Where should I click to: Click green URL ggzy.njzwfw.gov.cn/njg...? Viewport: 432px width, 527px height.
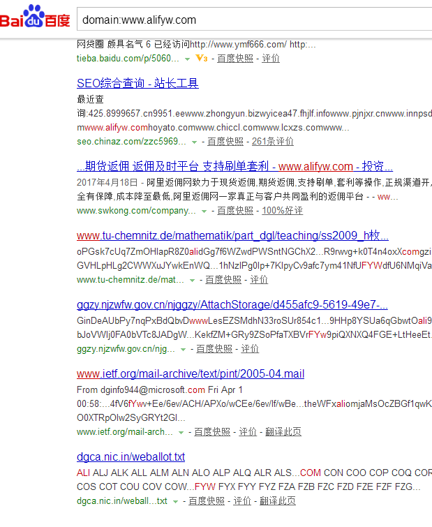click(x=126, y=349)
